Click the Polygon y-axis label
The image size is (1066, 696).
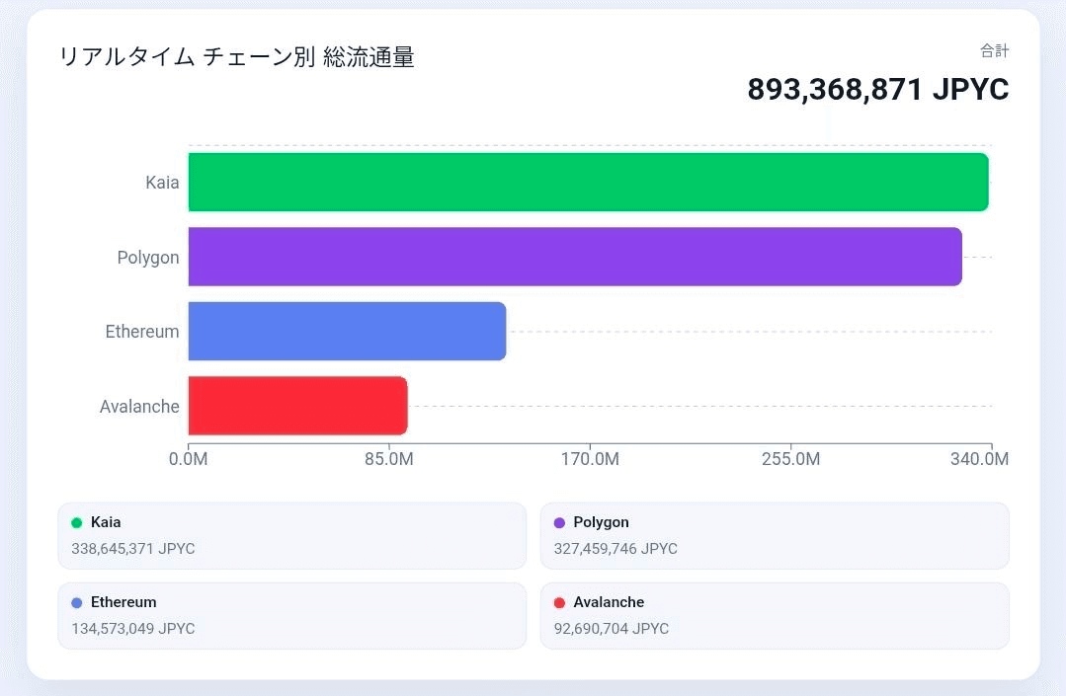pyautogui.click(x=148, y=258)
